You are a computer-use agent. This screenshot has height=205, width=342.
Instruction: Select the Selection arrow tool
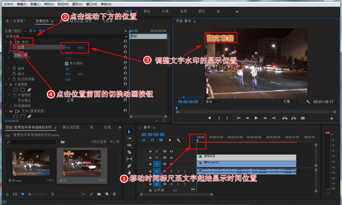(x=129, y=132)
